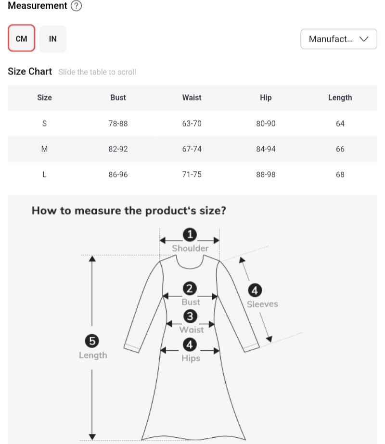Click the Size column header
The width and height of the screenshot is (385, 444).
pos(44,98)
